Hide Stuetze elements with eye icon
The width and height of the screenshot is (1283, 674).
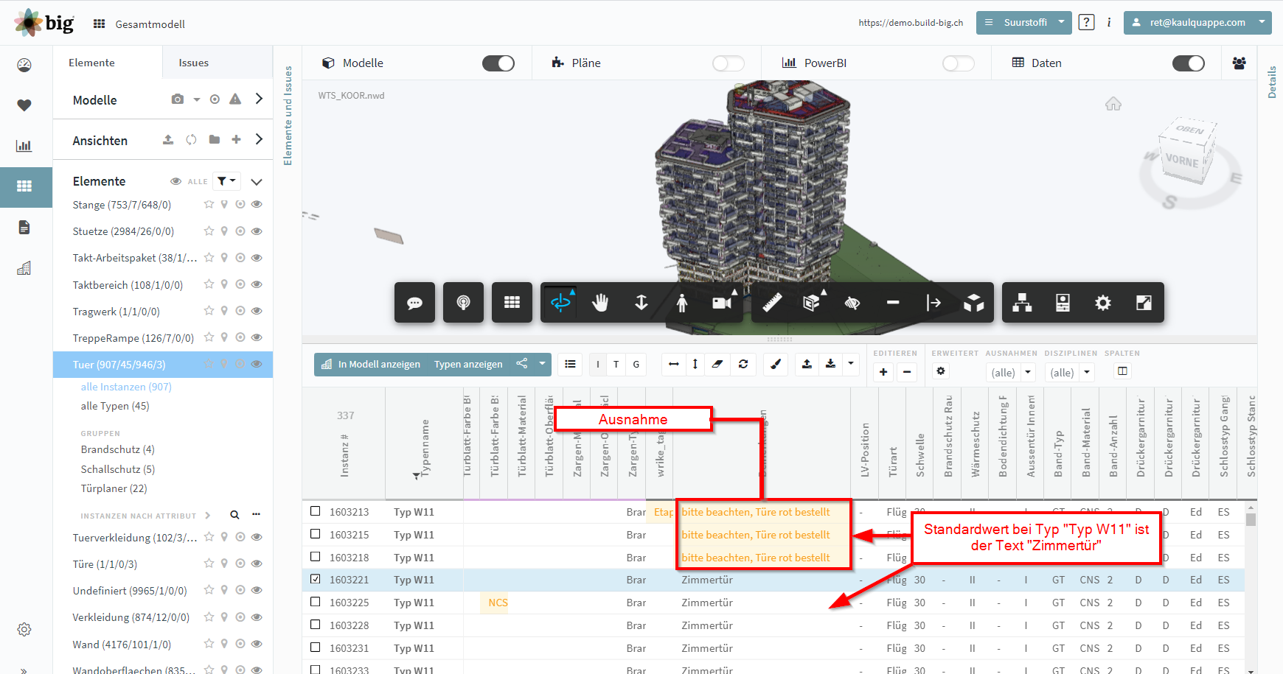click(257, 231)
